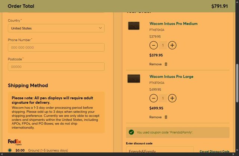239x156 pixels.
Task: Click the SKU text PTK870K0A
Action: click(157, 83)
